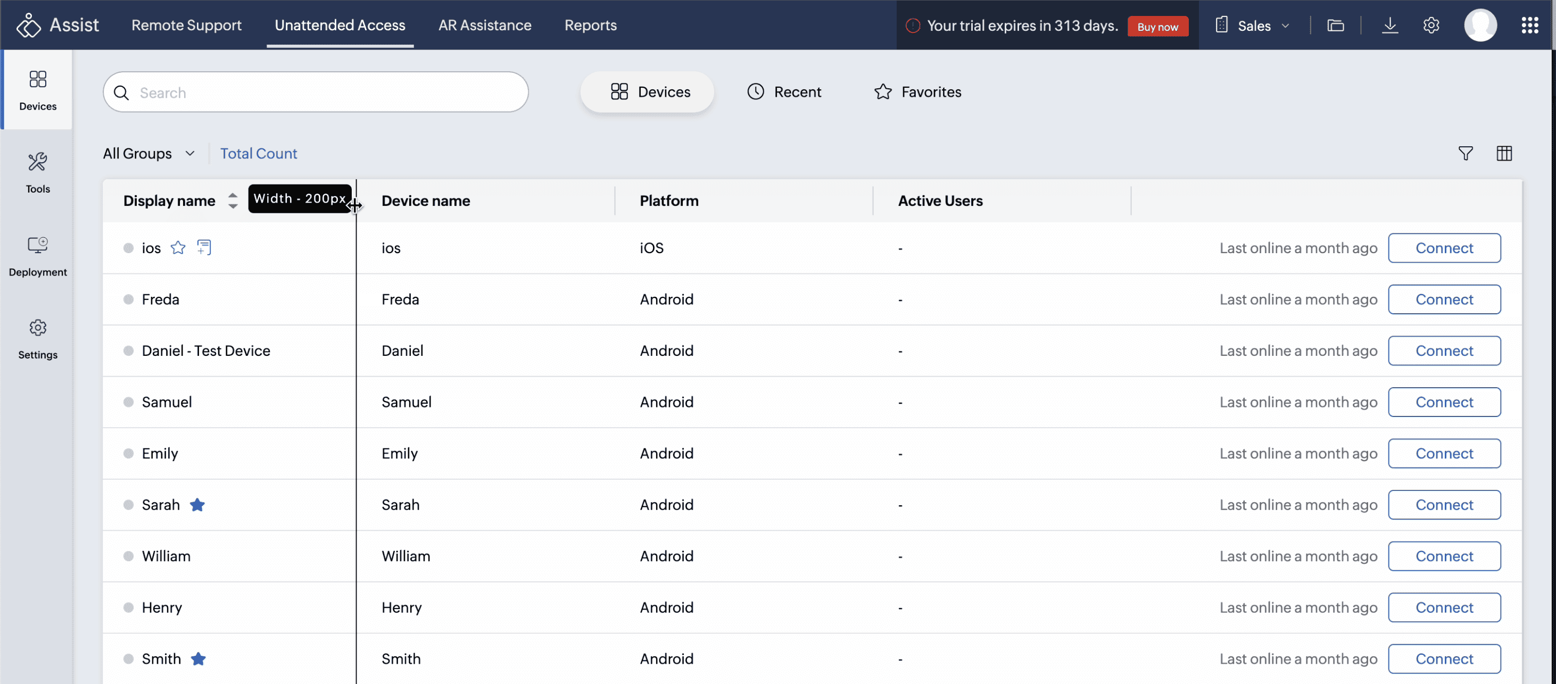
Task: Open Deployment in the left sidebar
Action: click(37, 255)
